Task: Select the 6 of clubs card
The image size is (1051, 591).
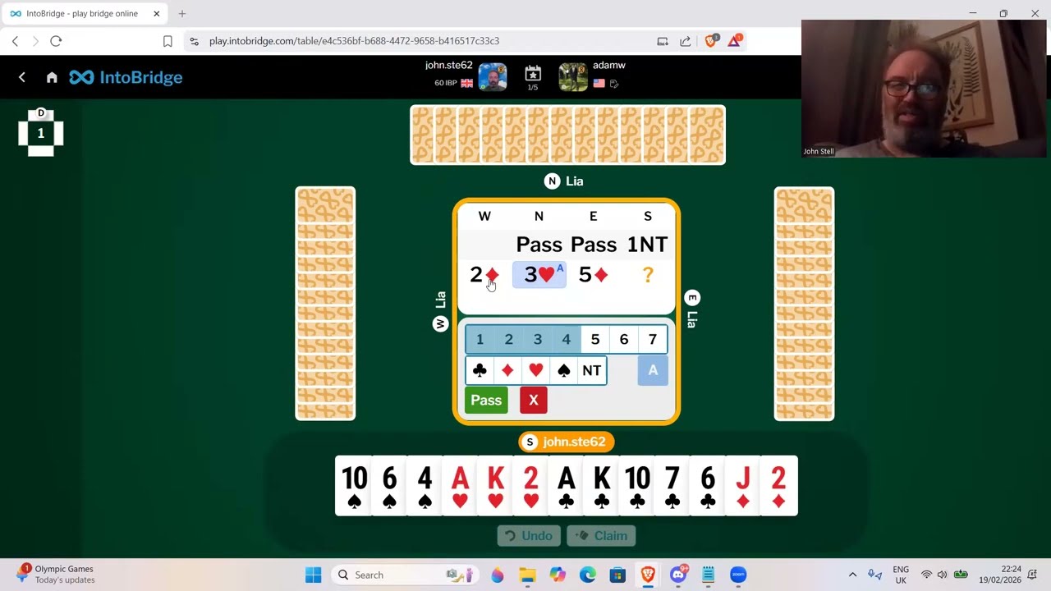Action: point(707,486)
